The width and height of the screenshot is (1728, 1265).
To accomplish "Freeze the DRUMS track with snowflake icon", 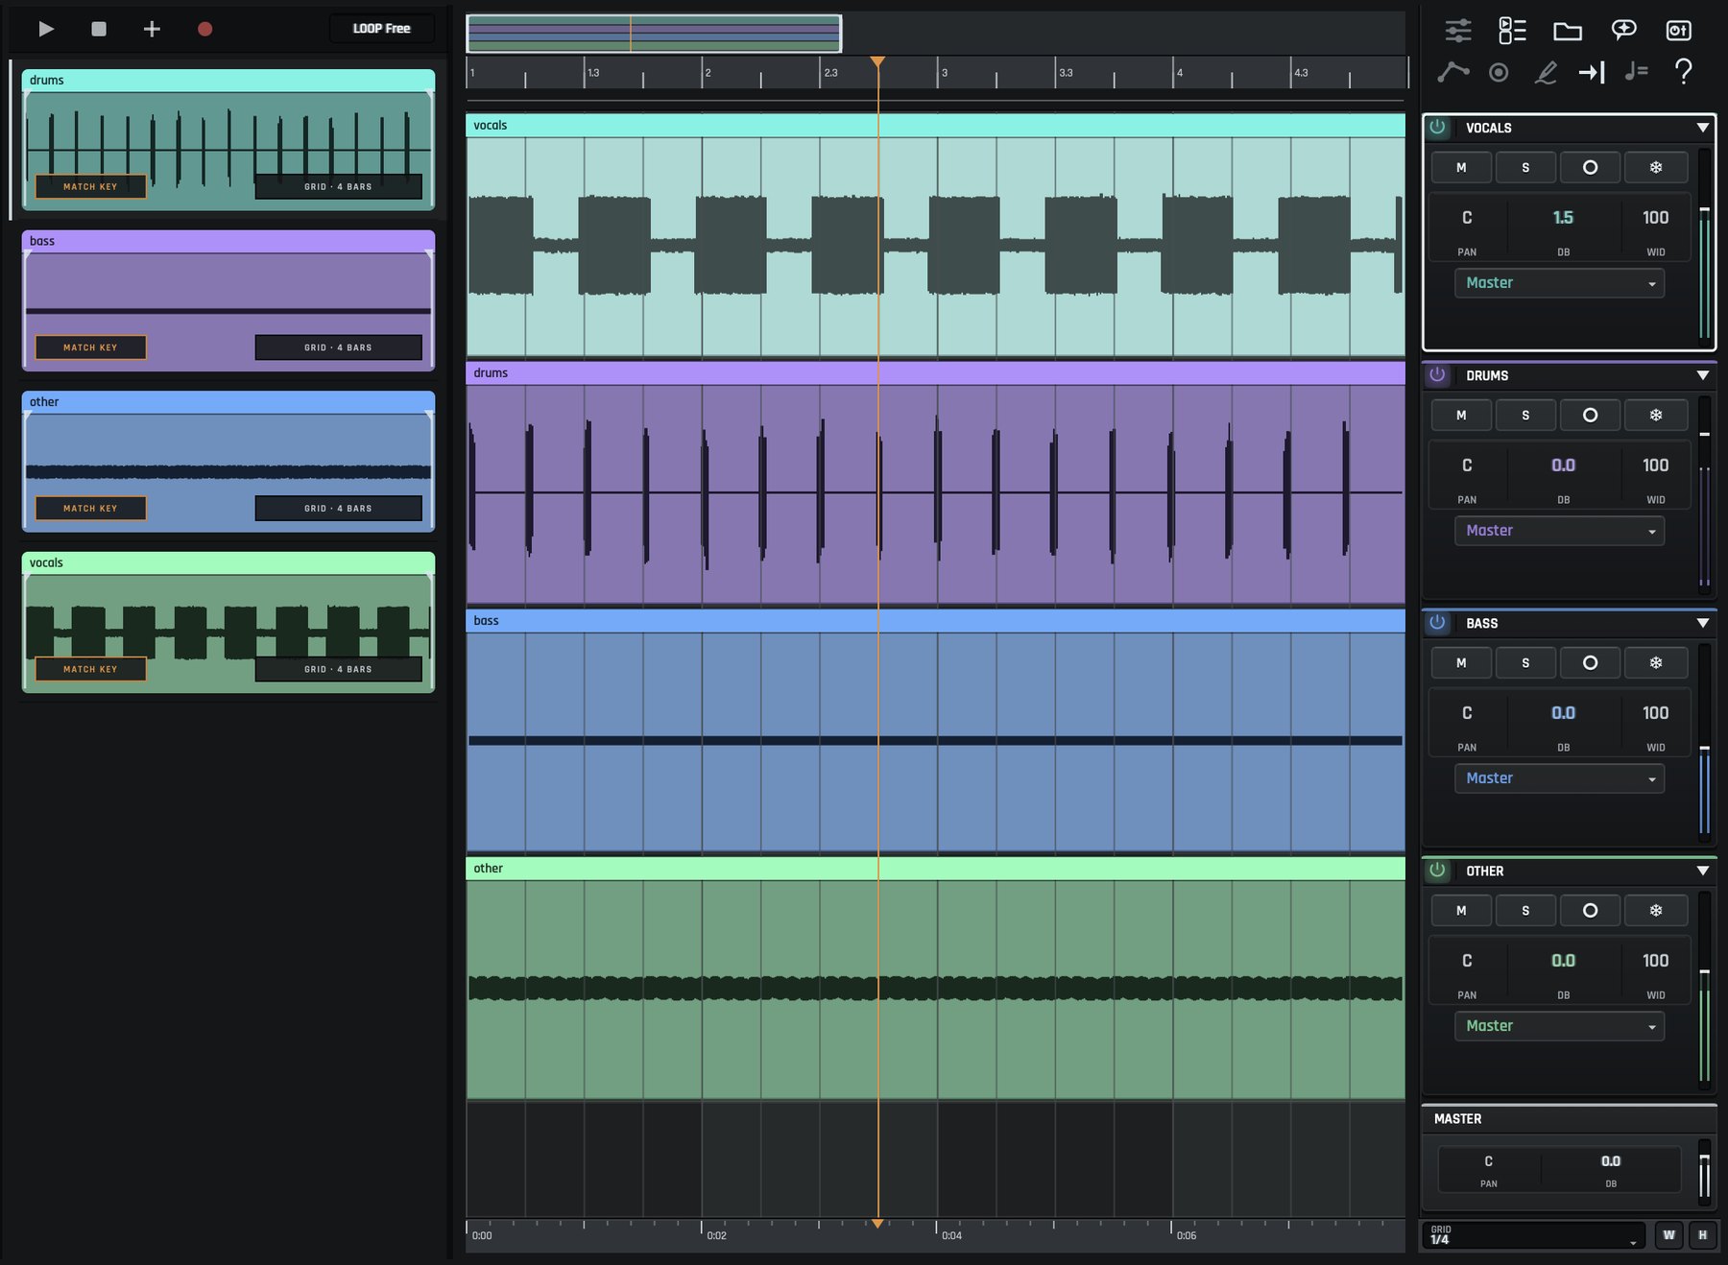I will pyautogui.click(x=1655, y=415).
